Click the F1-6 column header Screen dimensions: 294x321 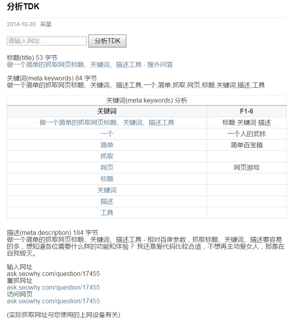pos(247,111)
